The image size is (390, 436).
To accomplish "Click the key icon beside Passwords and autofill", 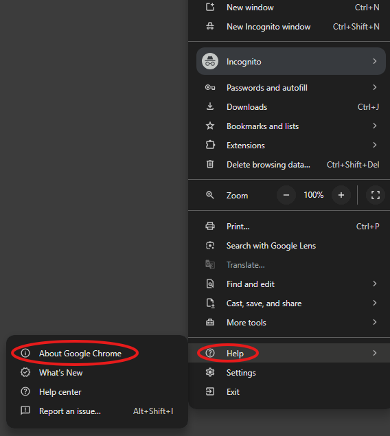I will click(210, 88).
